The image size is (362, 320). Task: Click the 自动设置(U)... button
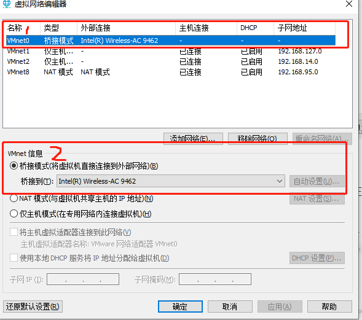click(317, 181)
